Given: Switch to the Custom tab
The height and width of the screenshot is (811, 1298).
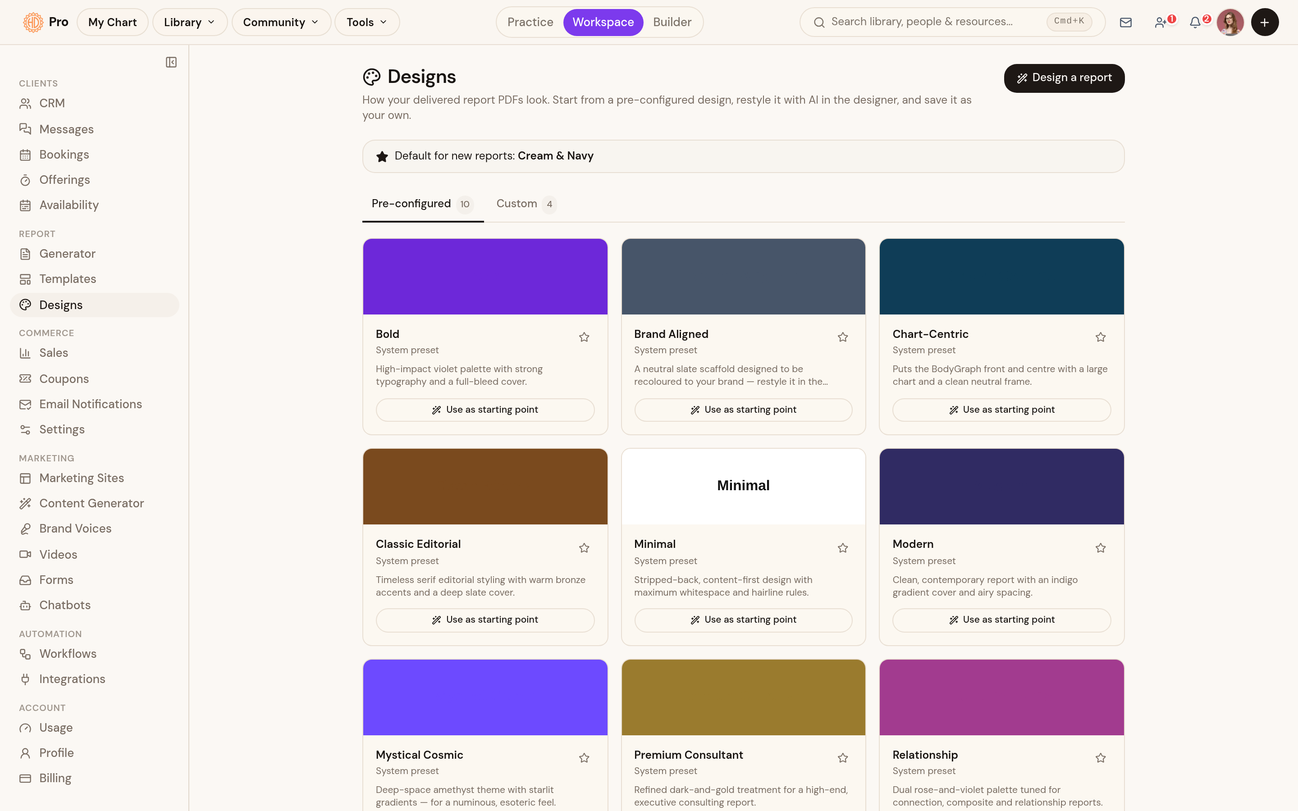Looking at the screenshot, I should (526, 204).
